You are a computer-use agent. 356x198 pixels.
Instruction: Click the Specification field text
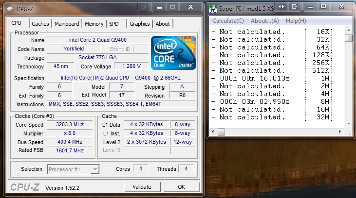121,78
